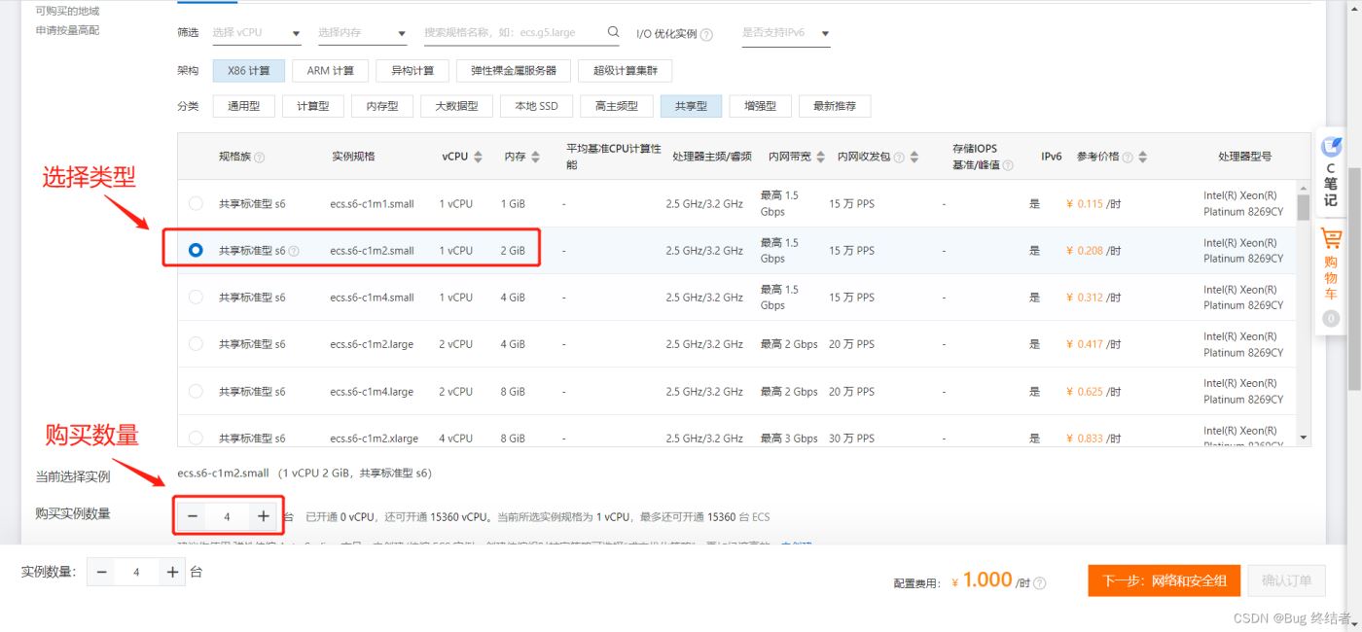The width and height of the screenshot is (1362, 632).
Task: Expand the 选择内存 dropdown
Action: point(362,33)
